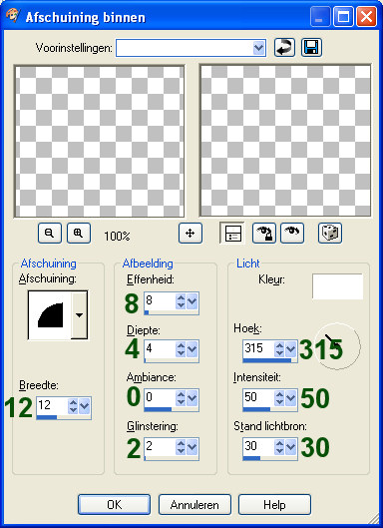Click the Hoek angle dial
The width and height of the screenshot is (383, 528).
(x=338, y=345)
